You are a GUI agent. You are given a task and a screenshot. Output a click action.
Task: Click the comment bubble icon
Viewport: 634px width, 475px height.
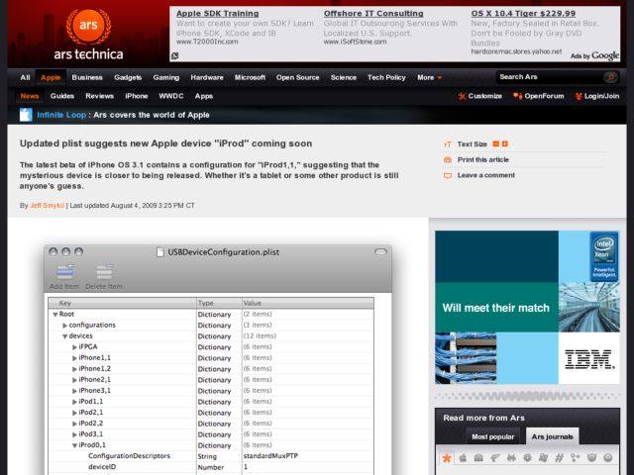tap(448, 175)
